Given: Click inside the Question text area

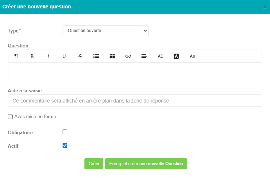Looking at the screenshot, I should point(135,71).
